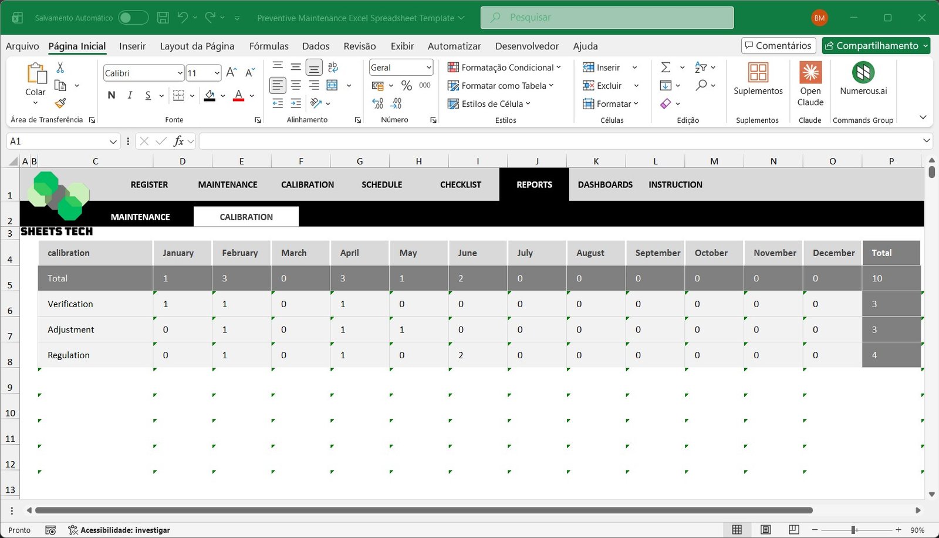
Task: Apply bold formatting with the N icon
Action: point(111,95)
